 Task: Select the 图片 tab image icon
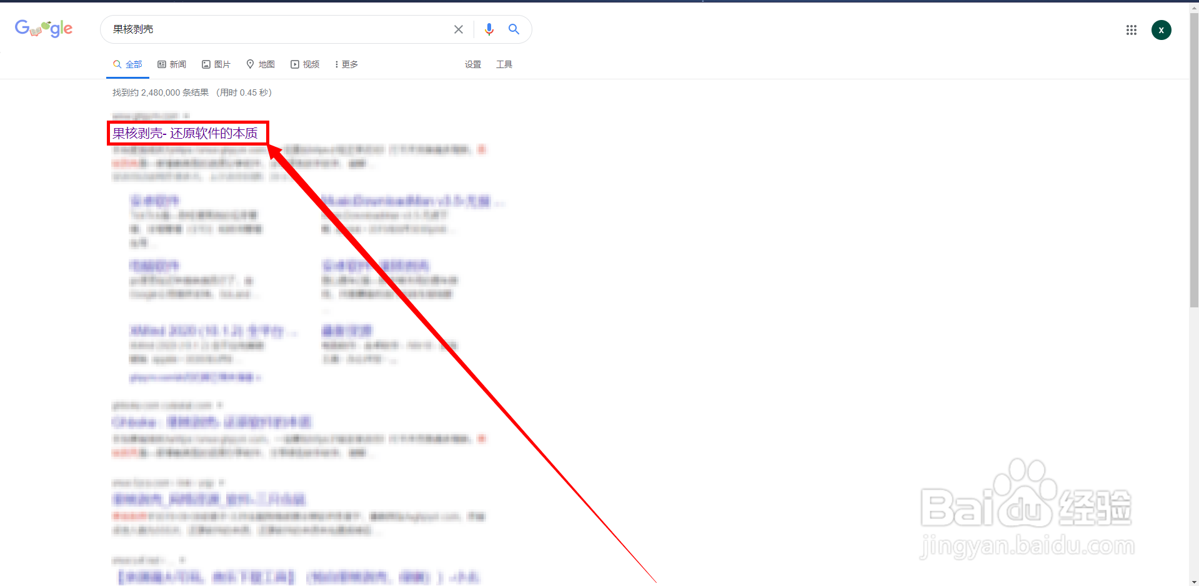coord(206,64)
